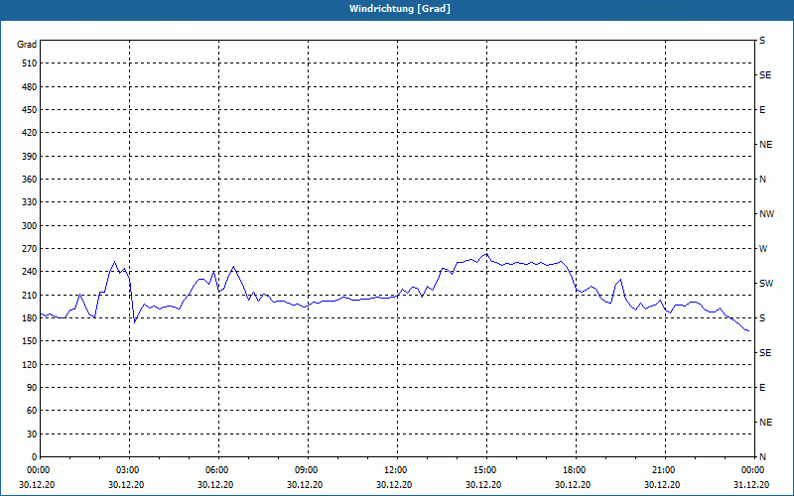Select the 06:00 time label

(217, 469)
